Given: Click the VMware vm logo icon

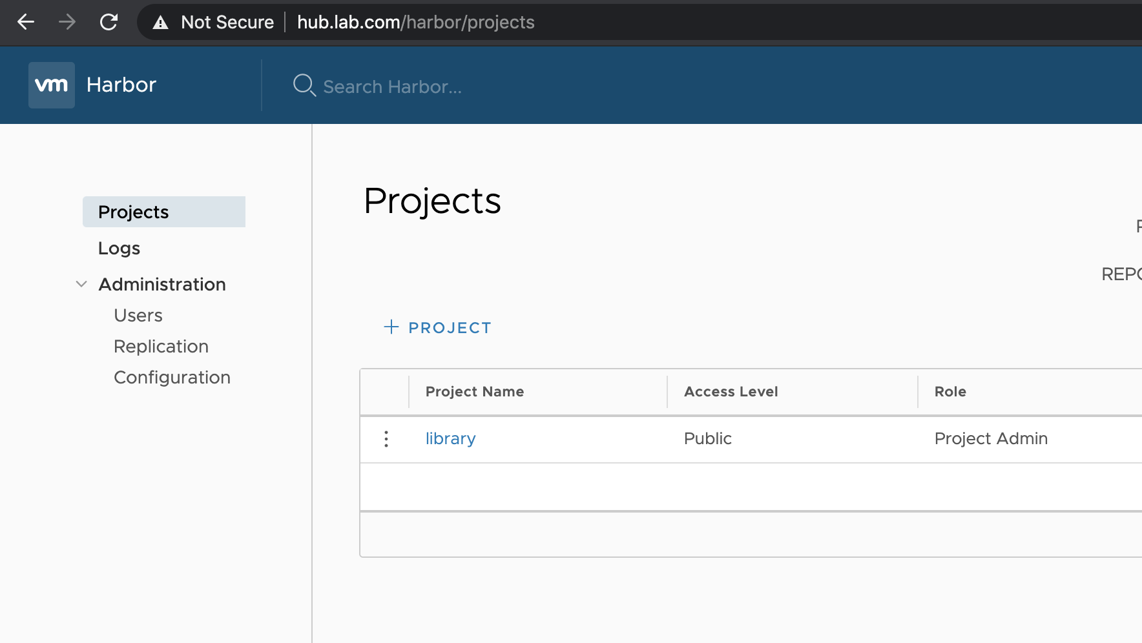Looking at the screenshot, I should pyautogui.click(x=52, y=85).
